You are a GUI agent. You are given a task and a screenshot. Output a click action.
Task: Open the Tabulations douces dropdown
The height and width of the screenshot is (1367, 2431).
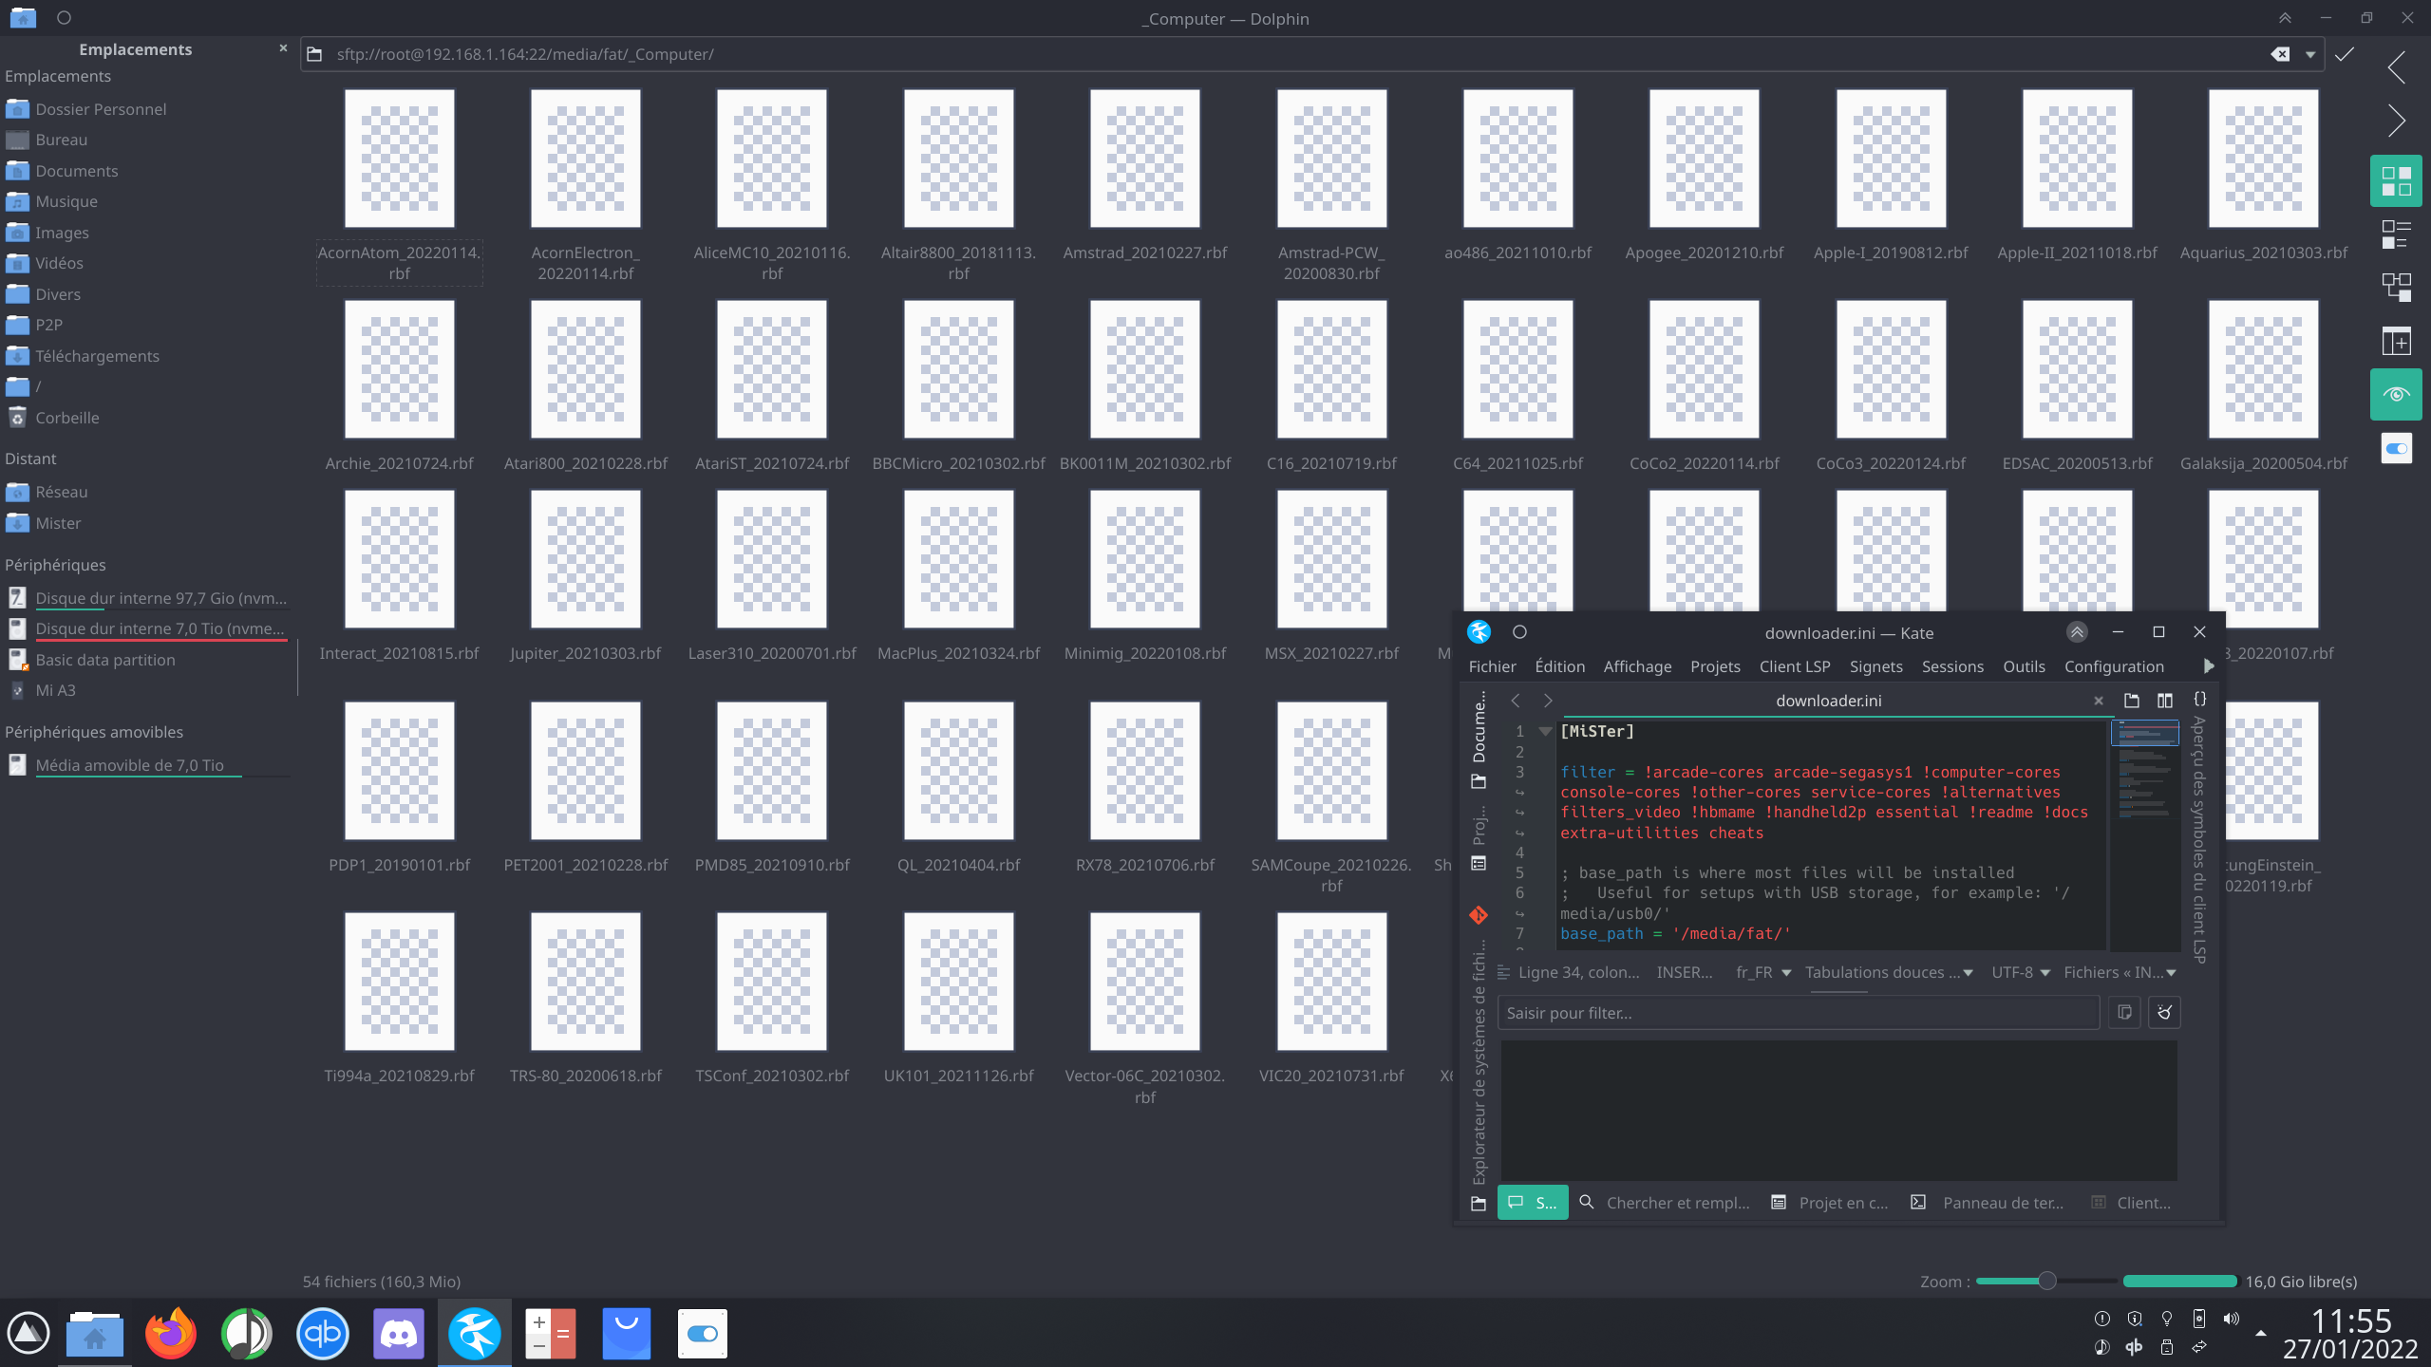1889,972
